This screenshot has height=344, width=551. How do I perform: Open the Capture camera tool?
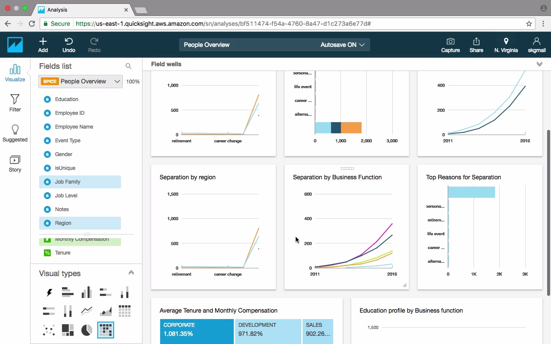coord(450,45)
